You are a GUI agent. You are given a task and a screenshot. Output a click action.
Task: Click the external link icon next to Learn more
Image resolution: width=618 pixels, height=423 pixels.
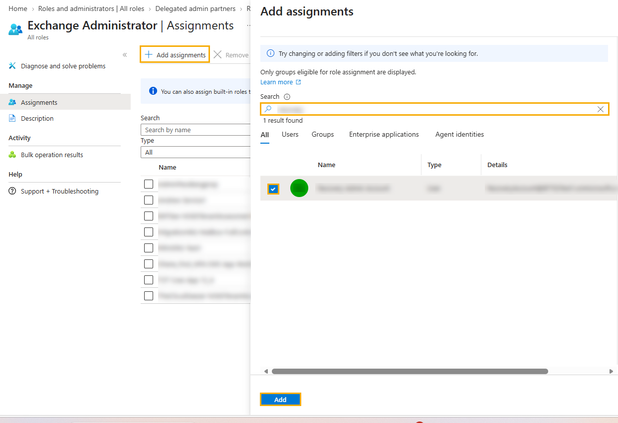pyautogui.click(x=298, y=82)
